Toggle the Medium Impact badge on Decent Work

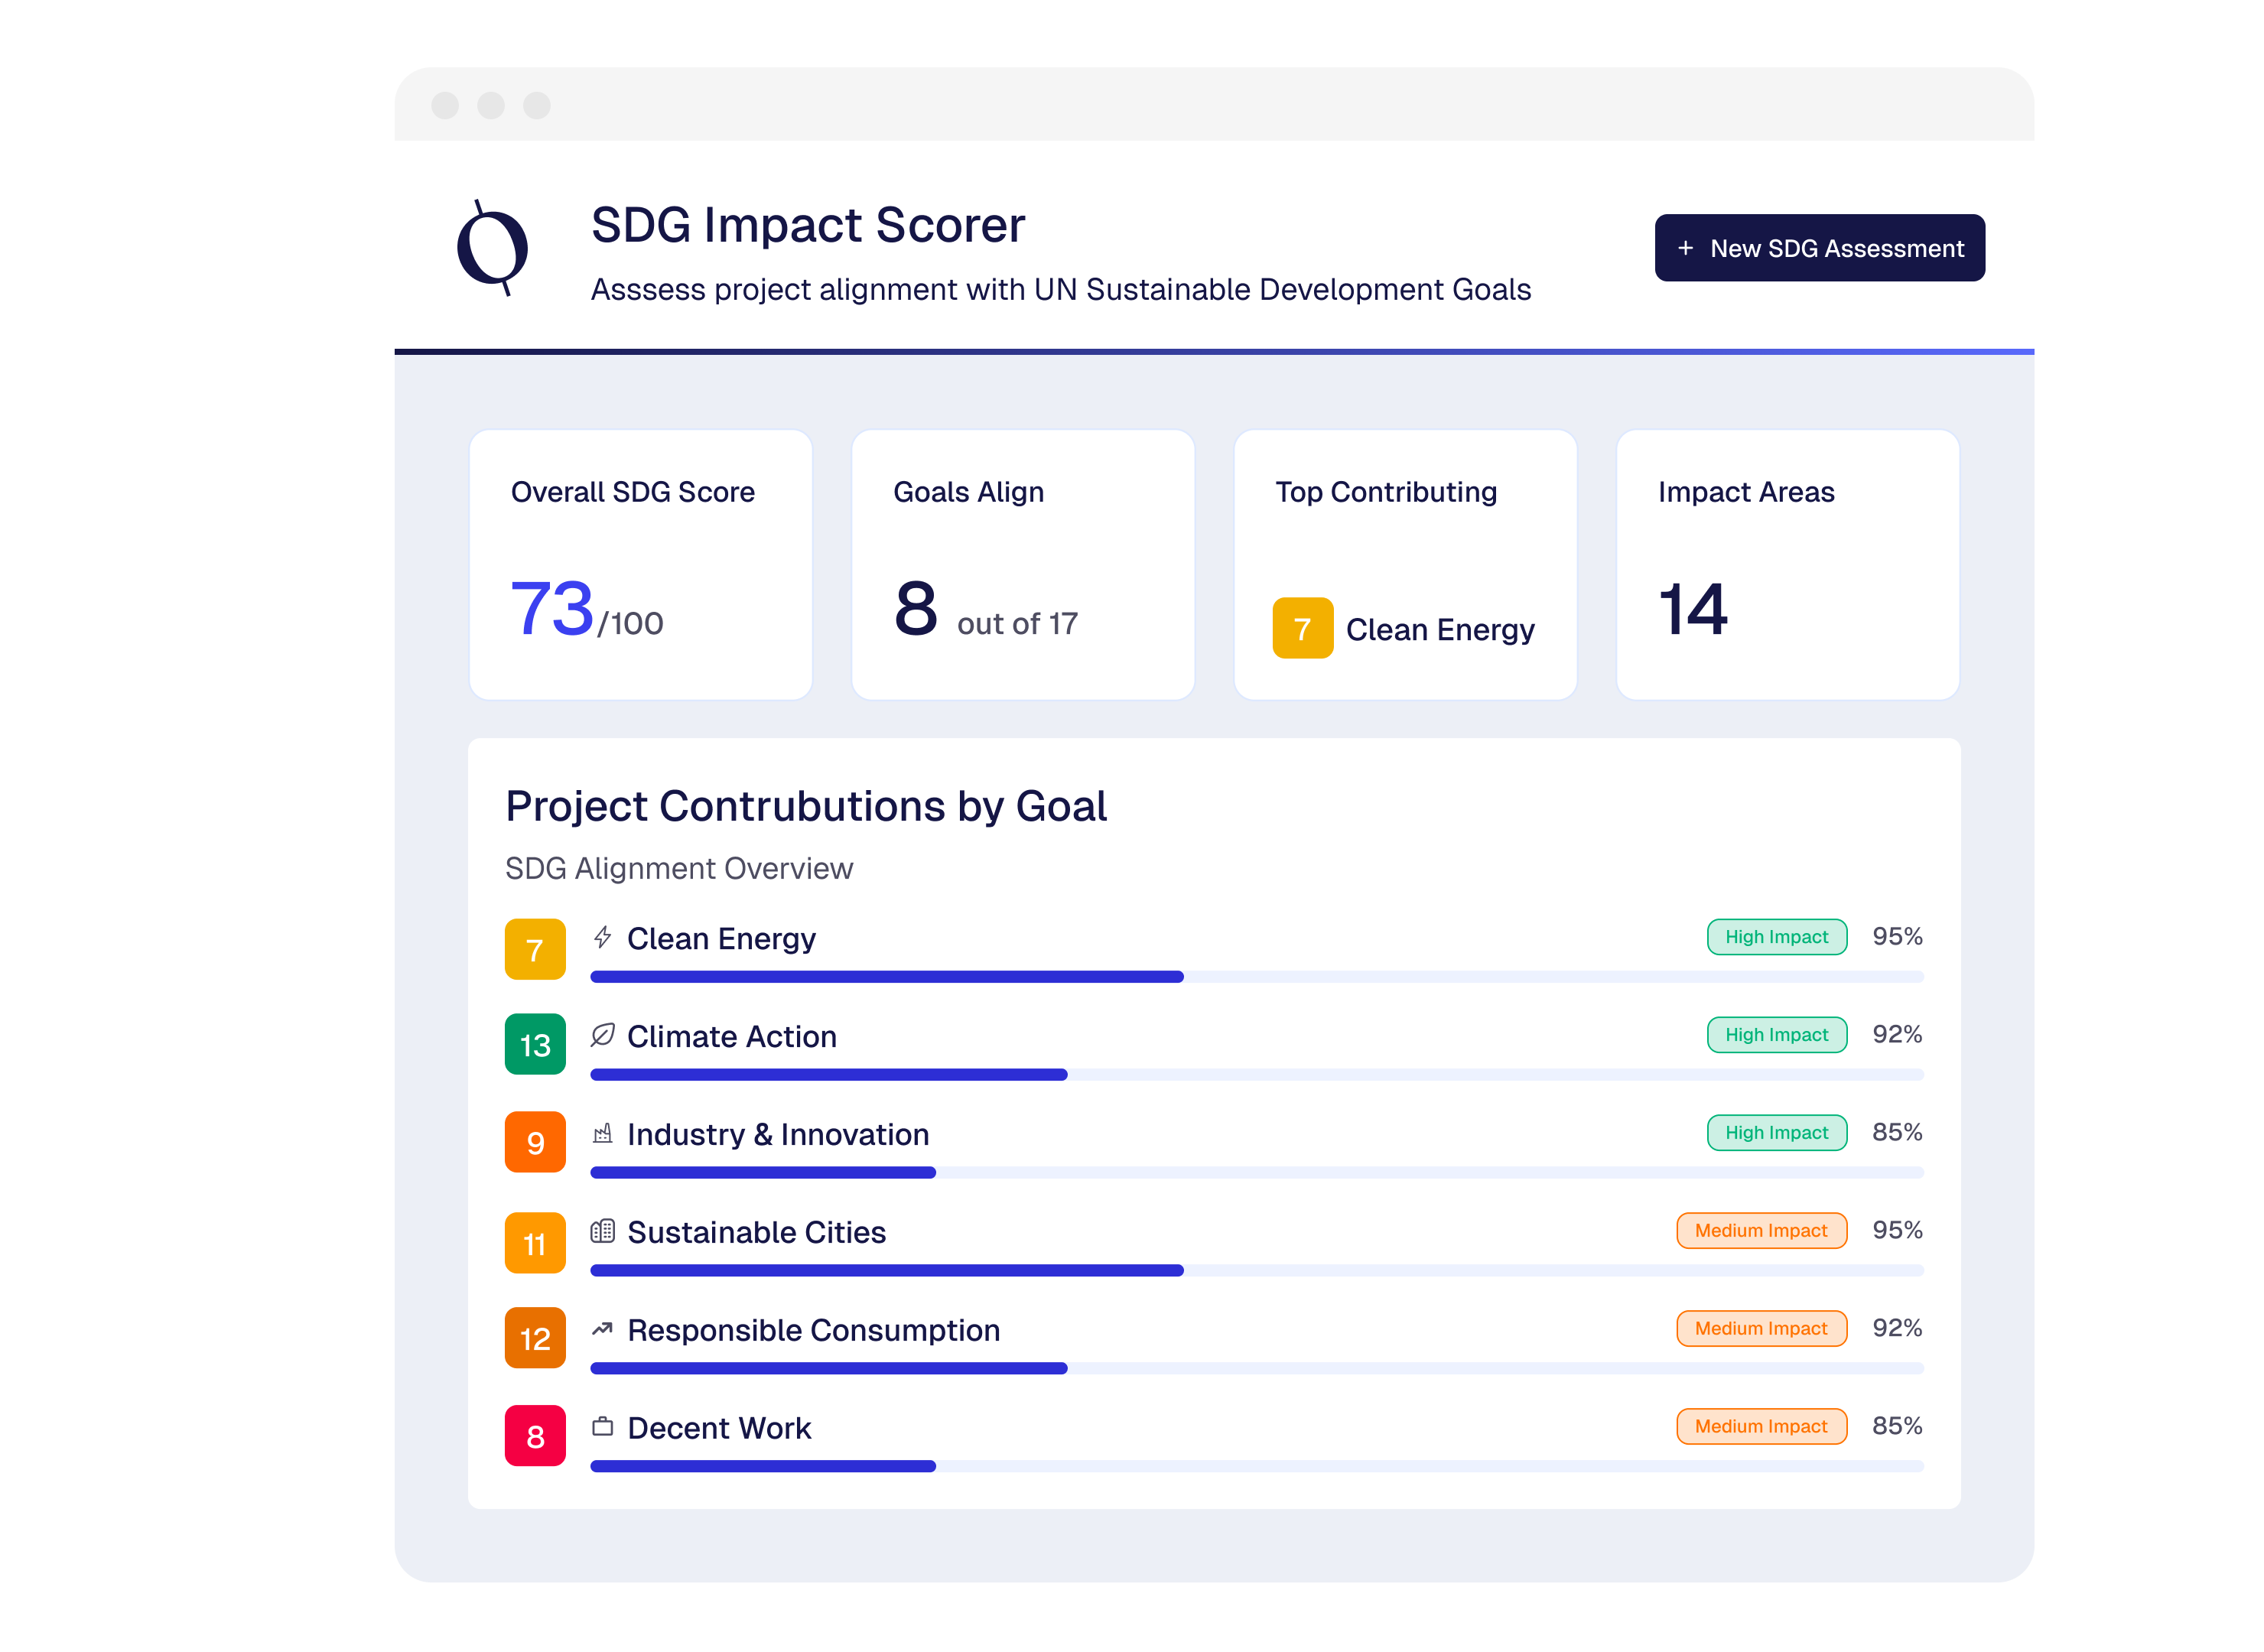click(x=1761, y=1426)
